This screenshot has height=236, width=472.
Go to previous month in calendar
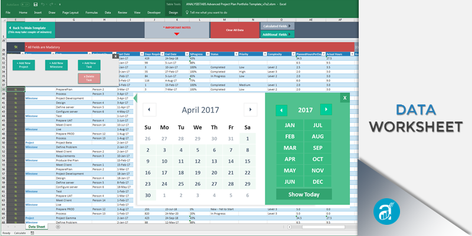coord(149,109)
